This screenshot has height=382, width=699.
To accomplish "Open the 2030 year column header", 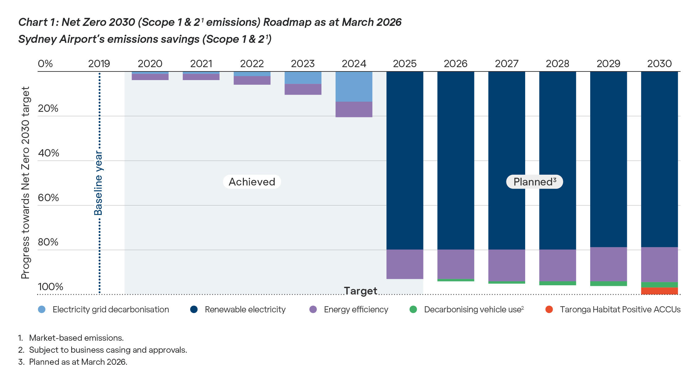I will point(660,64).
